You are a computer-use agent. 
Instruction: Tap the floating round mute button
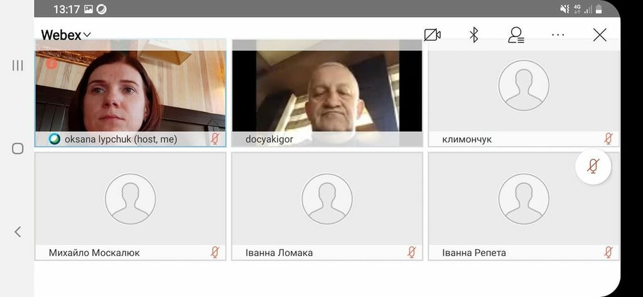tap(593, 166)
